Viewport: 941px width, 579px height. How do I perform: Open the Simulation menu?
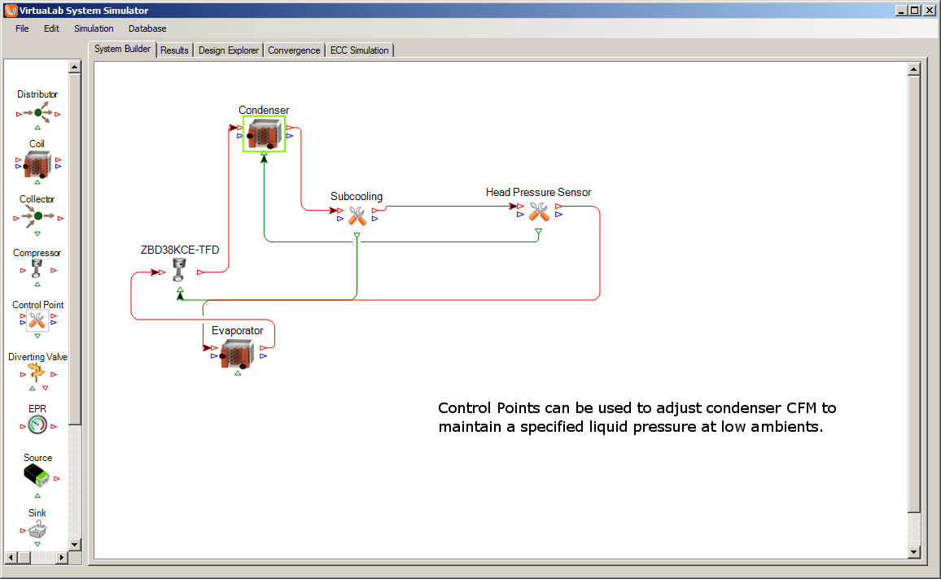(94, 28)
